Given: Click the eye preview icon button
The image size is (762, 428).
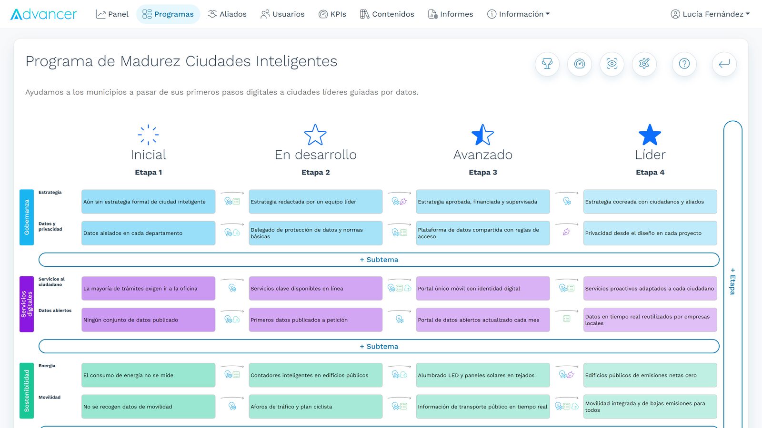Looking at the screenshot, I should coord(612,64).
